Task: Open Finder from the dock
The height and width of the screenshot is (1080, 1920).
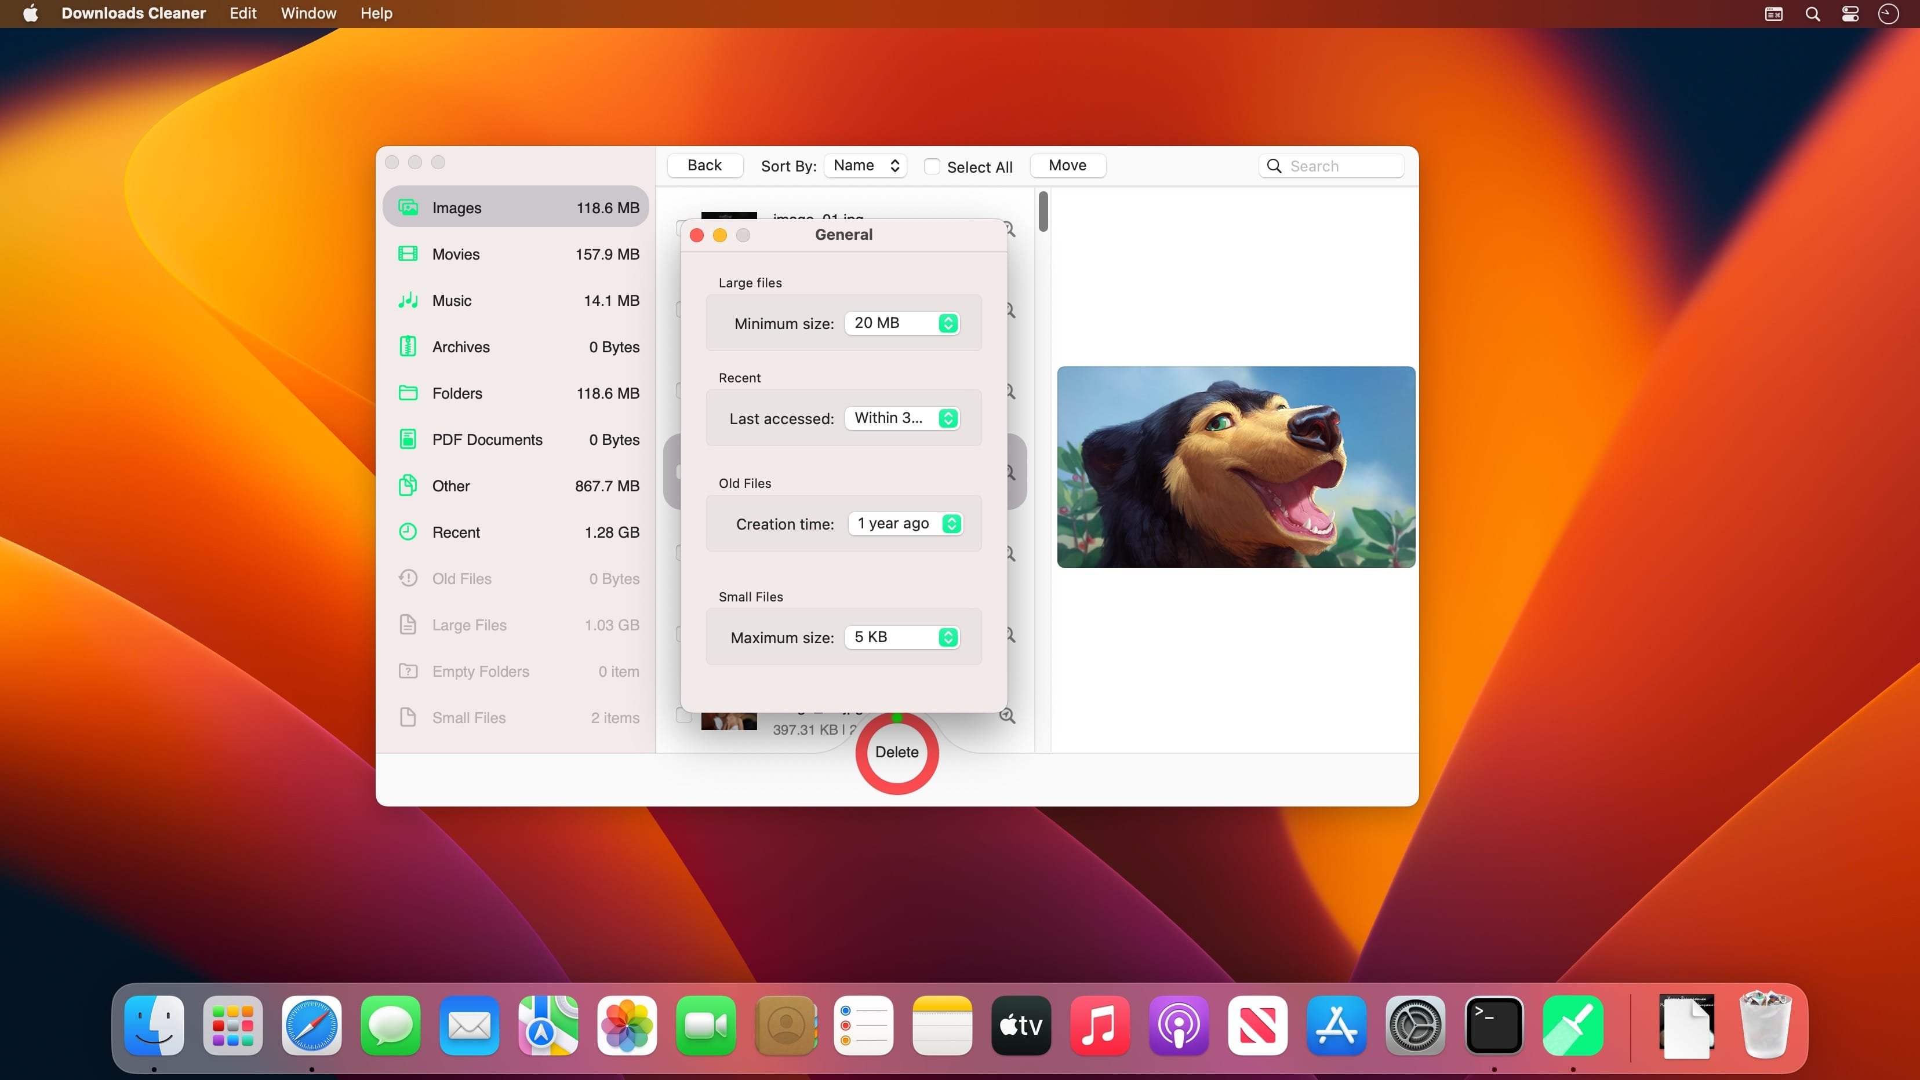Action: click(154, 1026)
